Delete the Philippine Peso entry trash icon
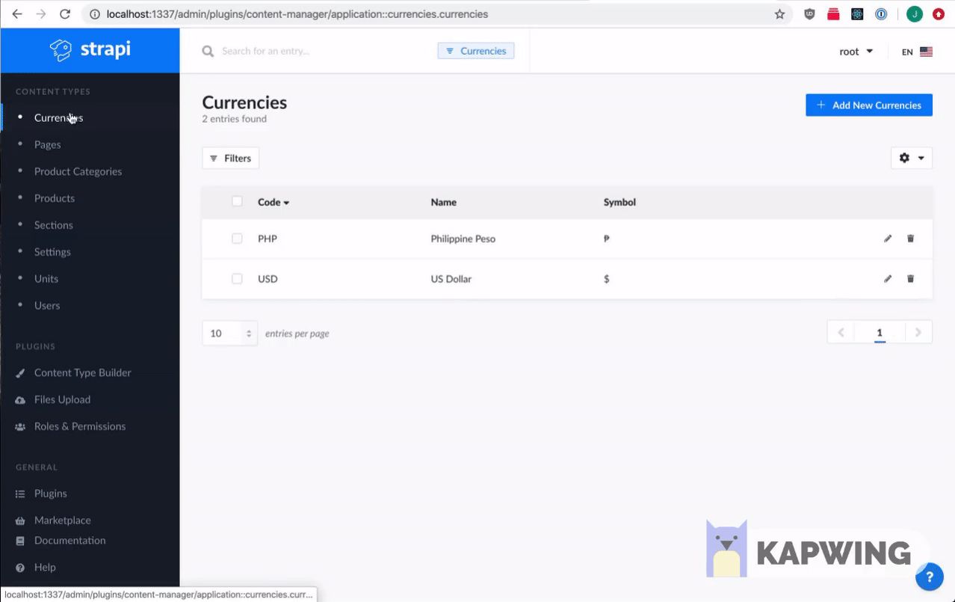The image size is (955, 602). point(910,238)
